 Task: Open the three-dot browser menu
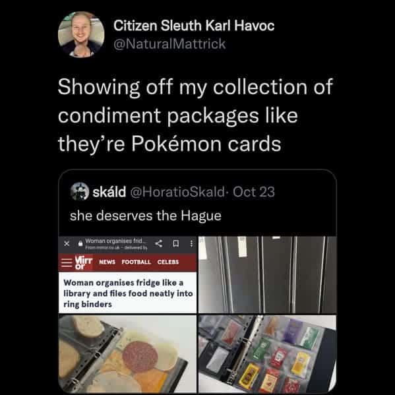point(191,243)
